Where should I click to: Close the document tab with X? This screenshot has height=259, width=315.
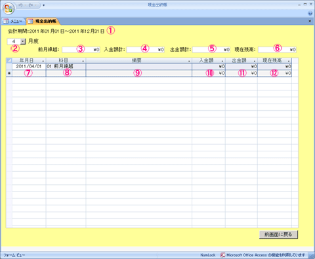310,21
